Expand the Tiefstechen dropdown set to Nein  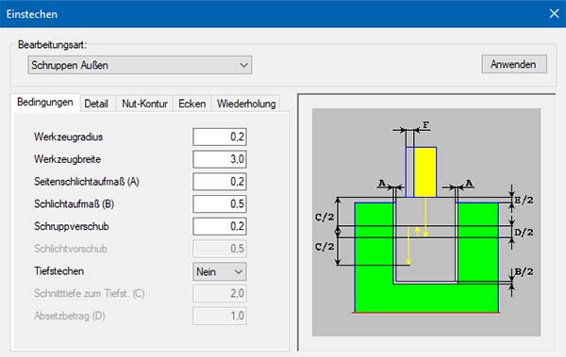click(x=220, y=271)
